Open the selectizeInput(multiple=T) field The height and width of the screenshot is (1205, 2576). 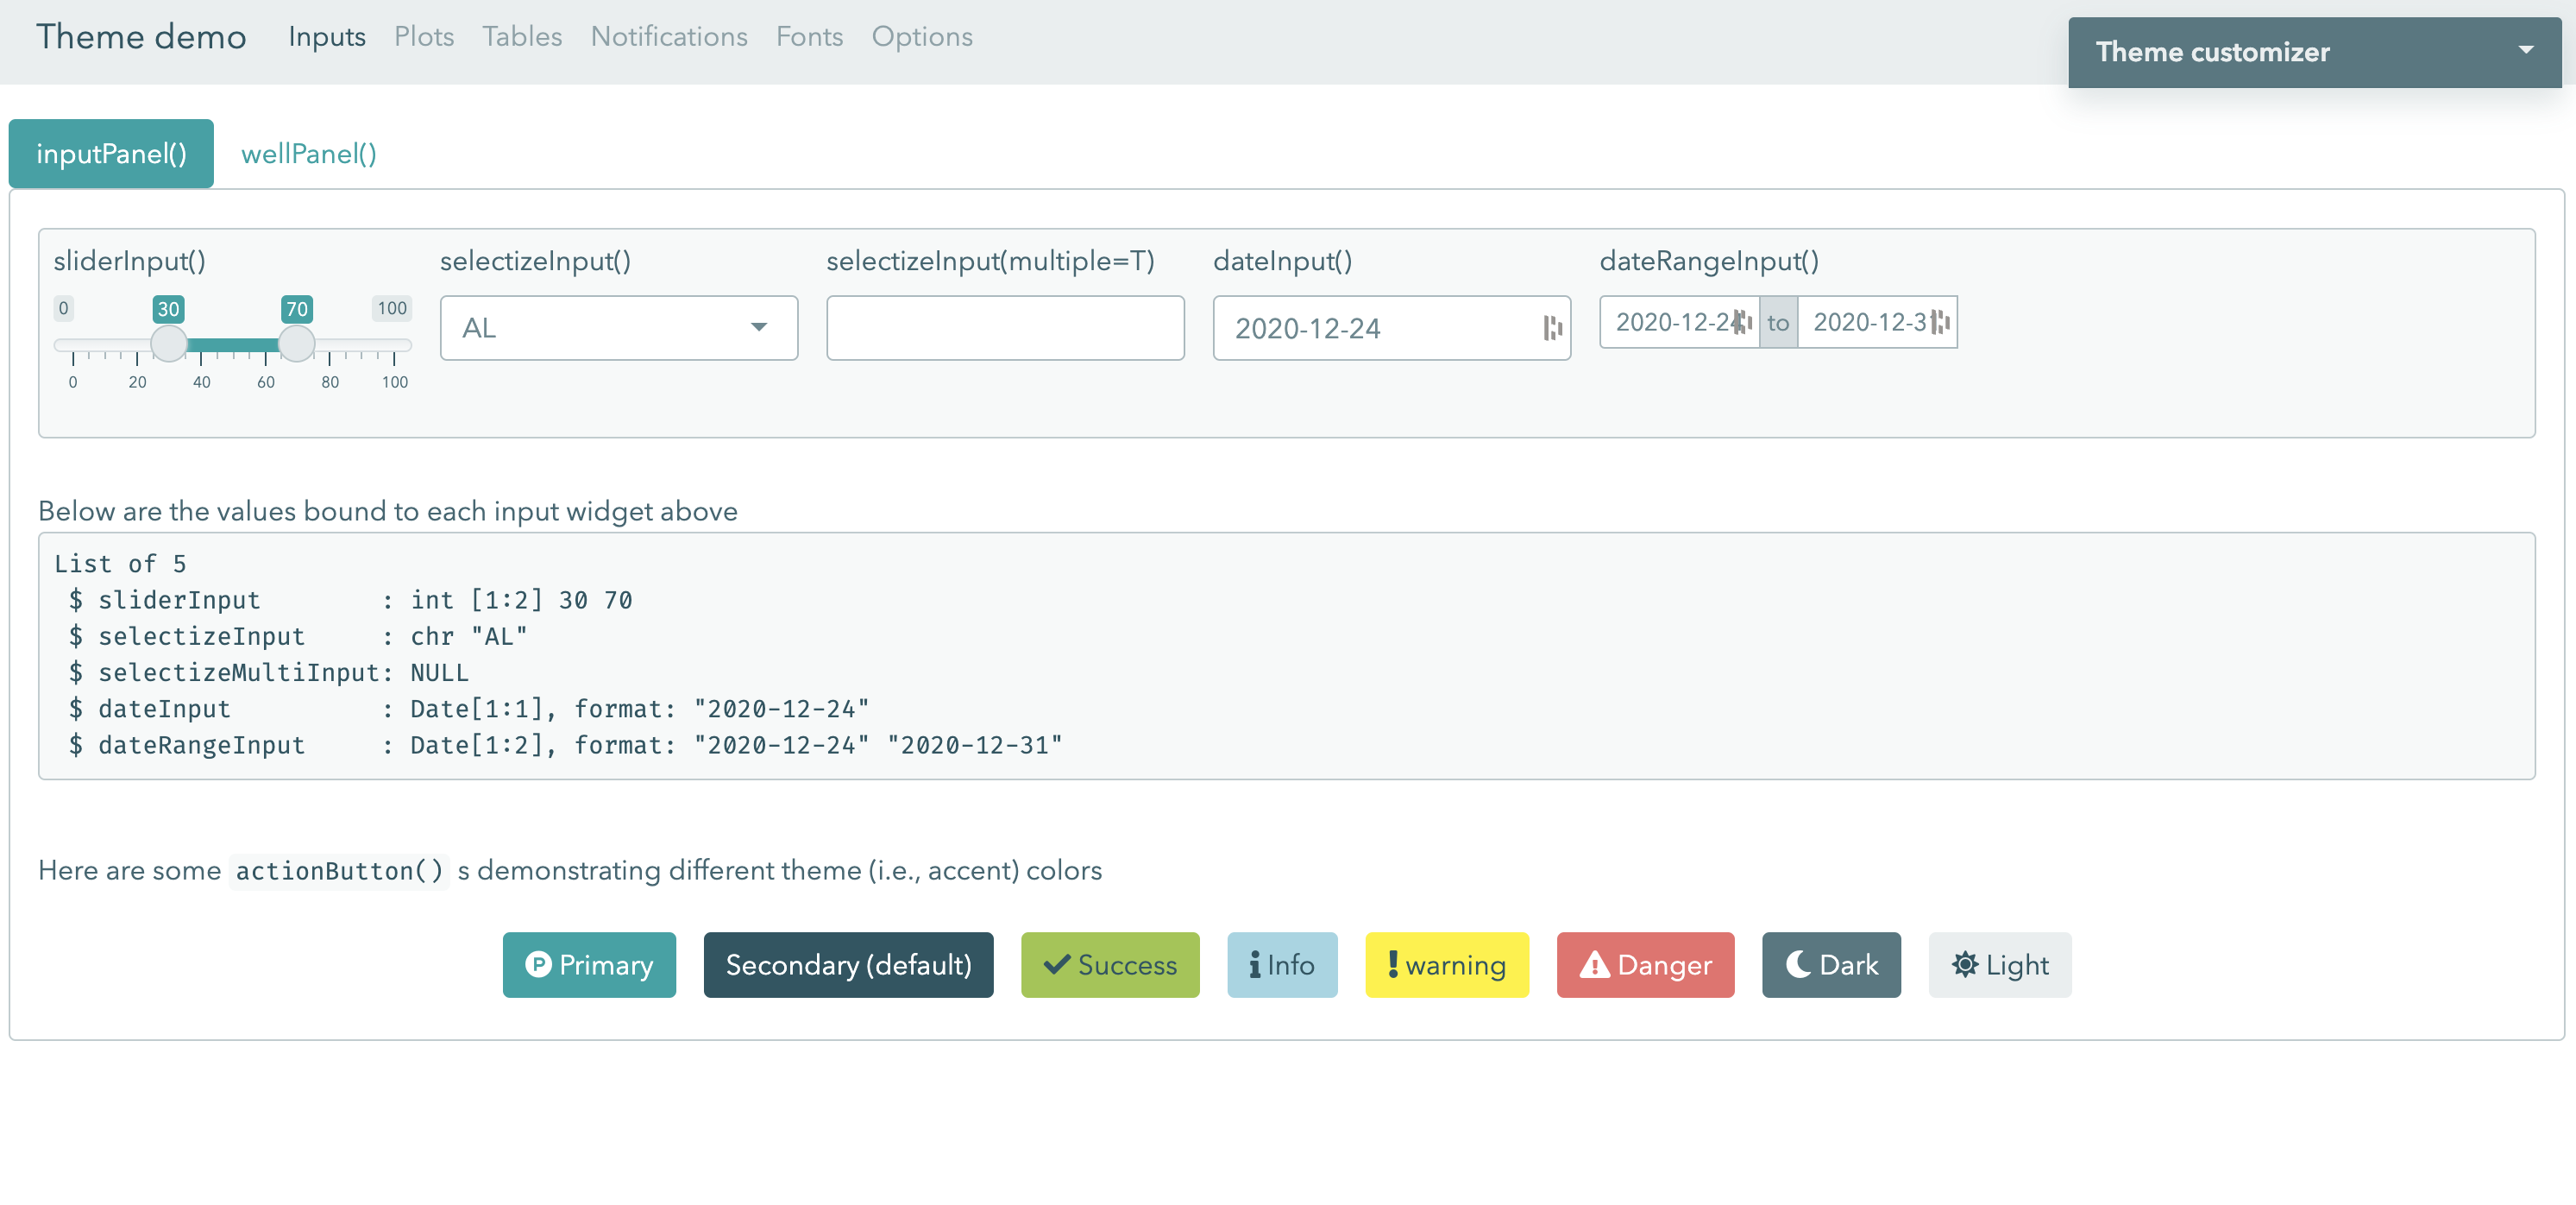click(x=1004, y=327)
